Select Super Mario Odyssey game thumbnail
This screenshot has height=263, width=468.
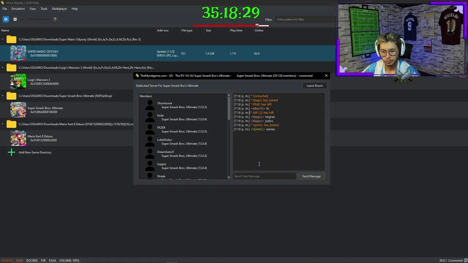(x=18, y=53)
